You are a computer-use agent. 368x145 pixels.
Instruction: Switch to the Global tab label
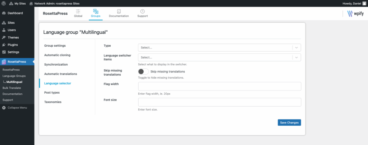(78, 16)
